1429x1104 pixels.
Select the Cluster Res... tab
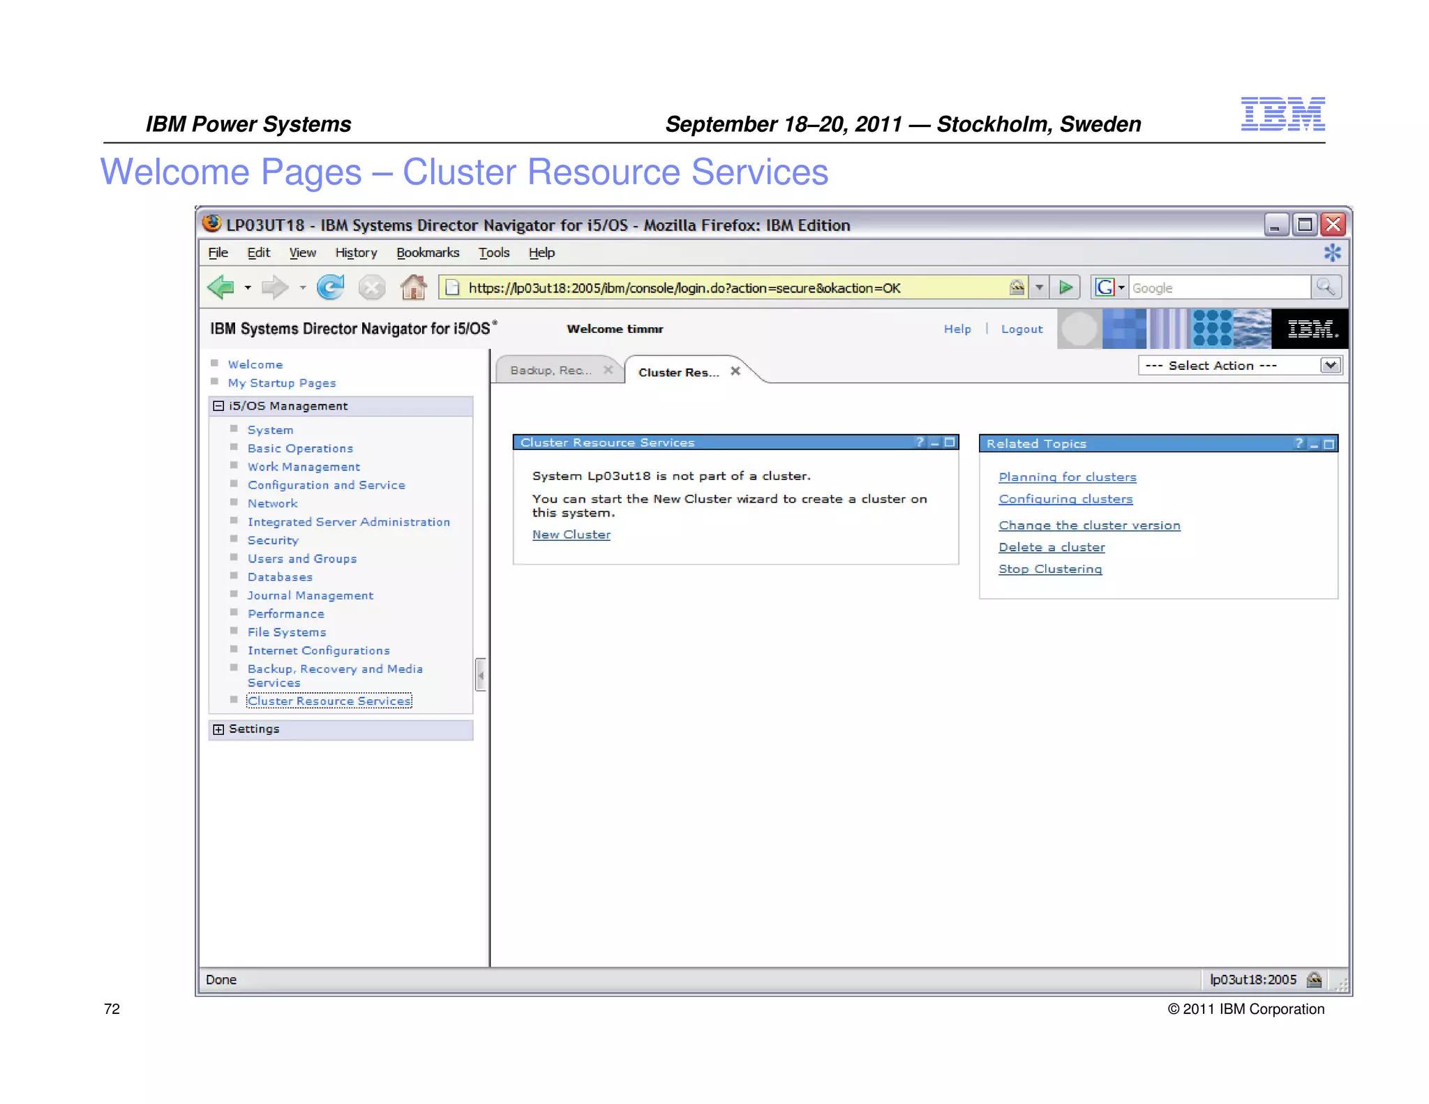[x=678, y=372]
